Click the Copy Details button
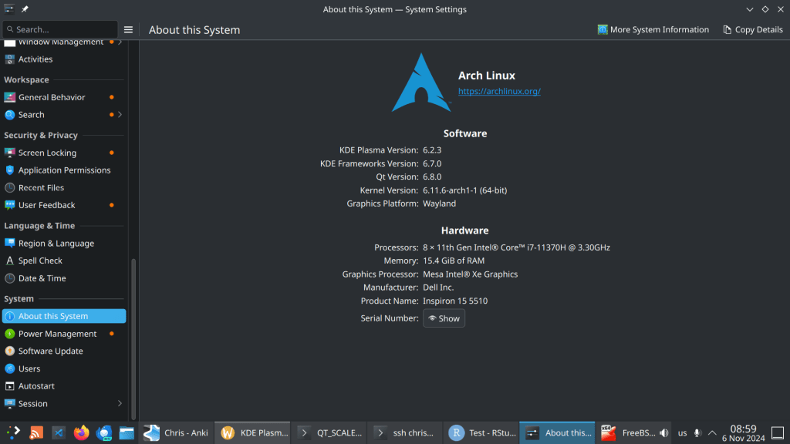790x444 pixels. click(x=753, y=29)
